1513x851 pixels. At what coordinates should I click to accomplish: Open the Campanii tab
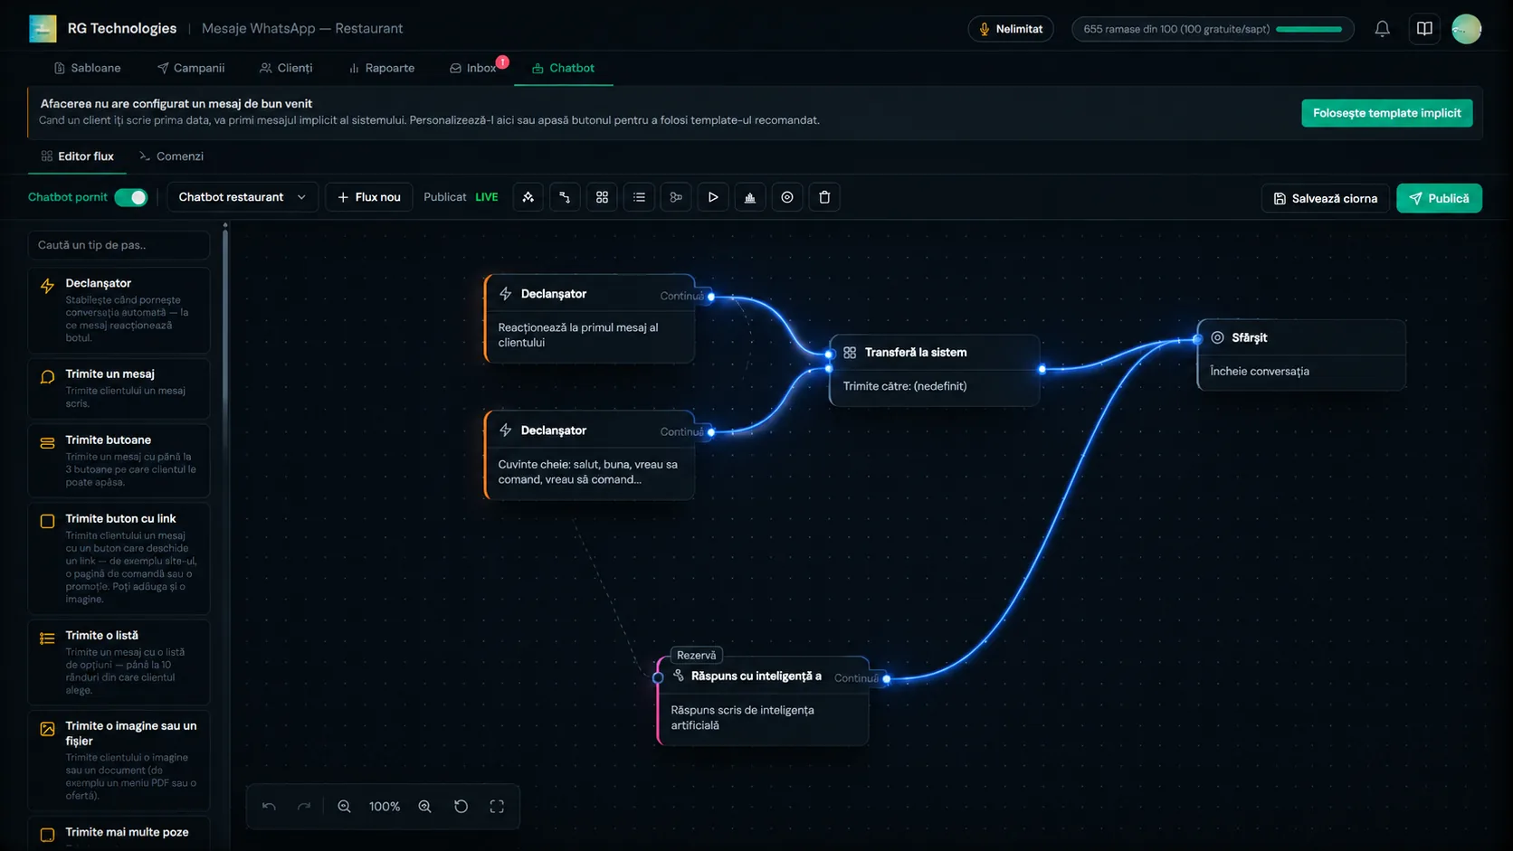(x=190, y=68)
